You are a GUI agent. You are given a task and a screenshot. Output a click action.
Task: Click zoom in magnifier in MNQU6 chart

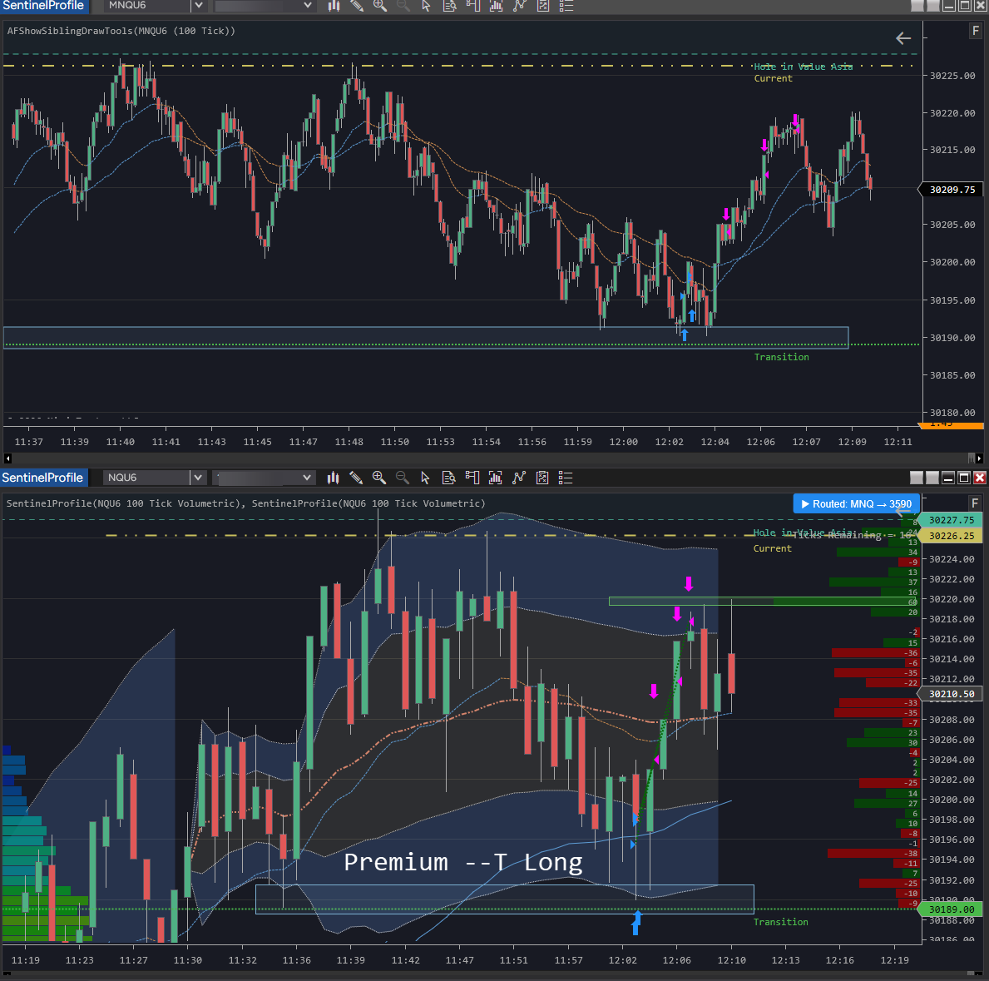[x=379, y=6]
